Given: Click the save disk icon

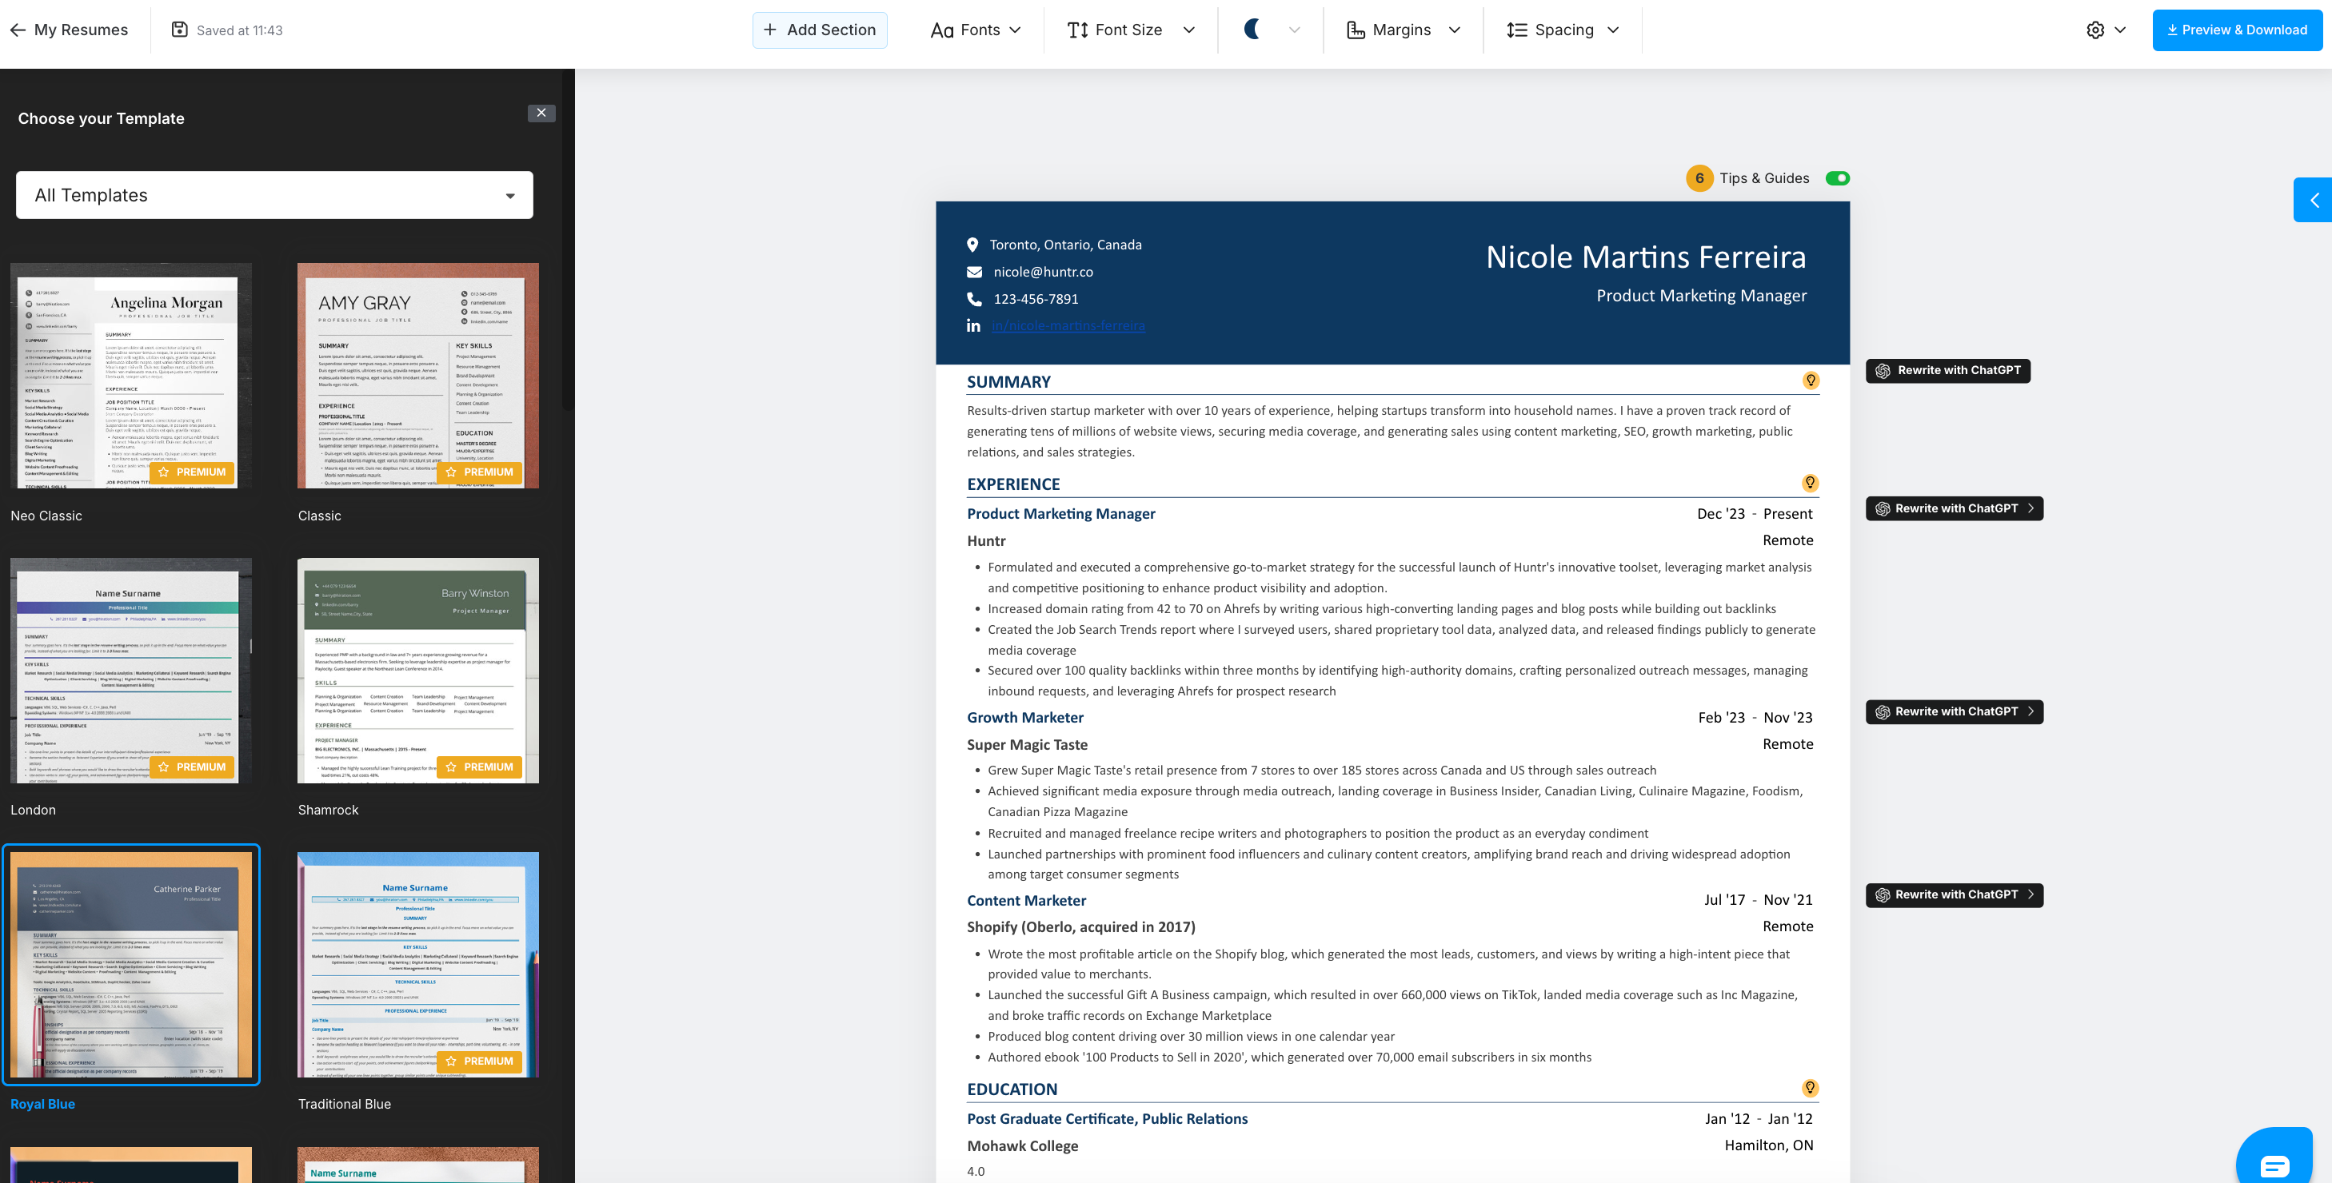Looking at the screenshot, I should point(179,30).
